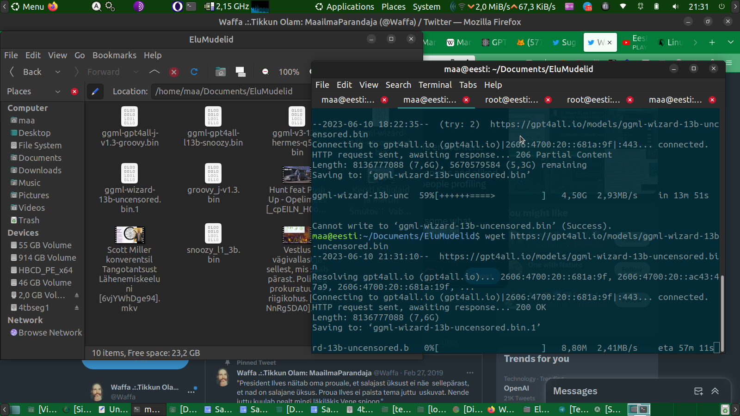740x416 pixels.
Task: Click the Reload icon in file manager toolbar
Action: [x=194, y=72]
